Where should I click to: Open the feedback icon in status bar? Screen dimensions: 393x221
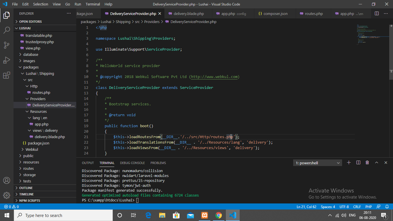tap(378, 207)
